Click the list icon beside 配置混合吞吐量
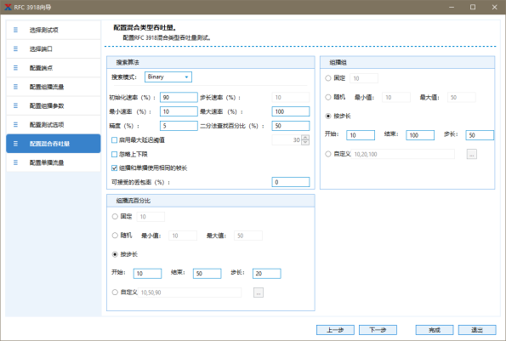 (15, 144)
